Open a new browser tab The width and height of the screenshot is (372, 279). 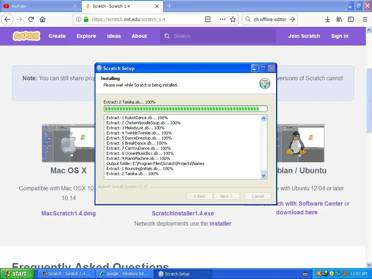coord(169,6)
